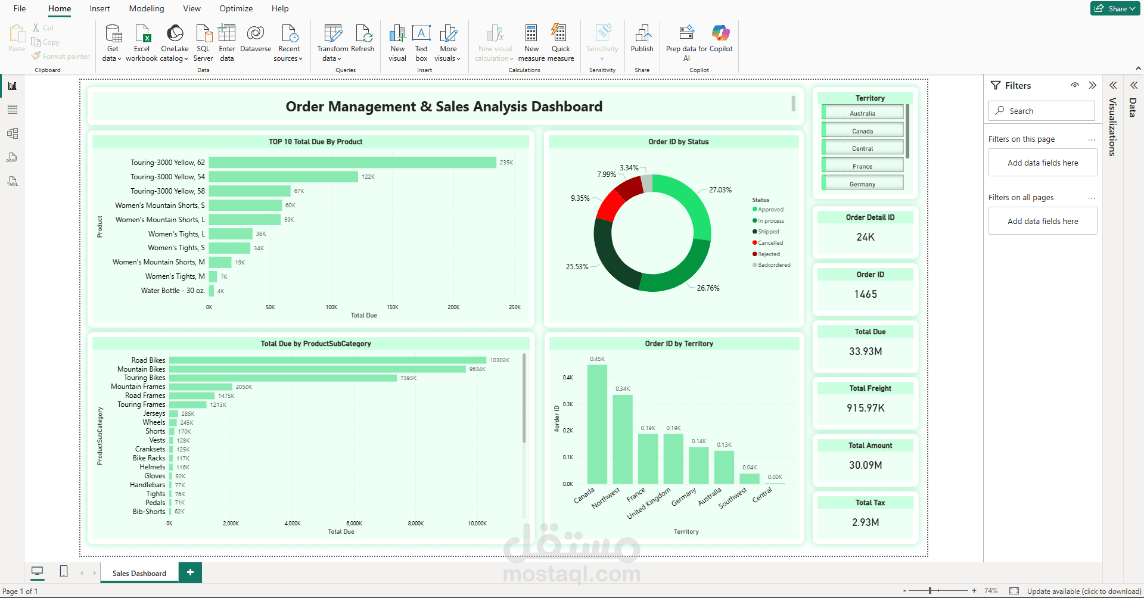Image resolution: width=1144 pixels, height=598 pixels.
Task: Click Add data fields for all pages
Action: [x=1043, y=221]
